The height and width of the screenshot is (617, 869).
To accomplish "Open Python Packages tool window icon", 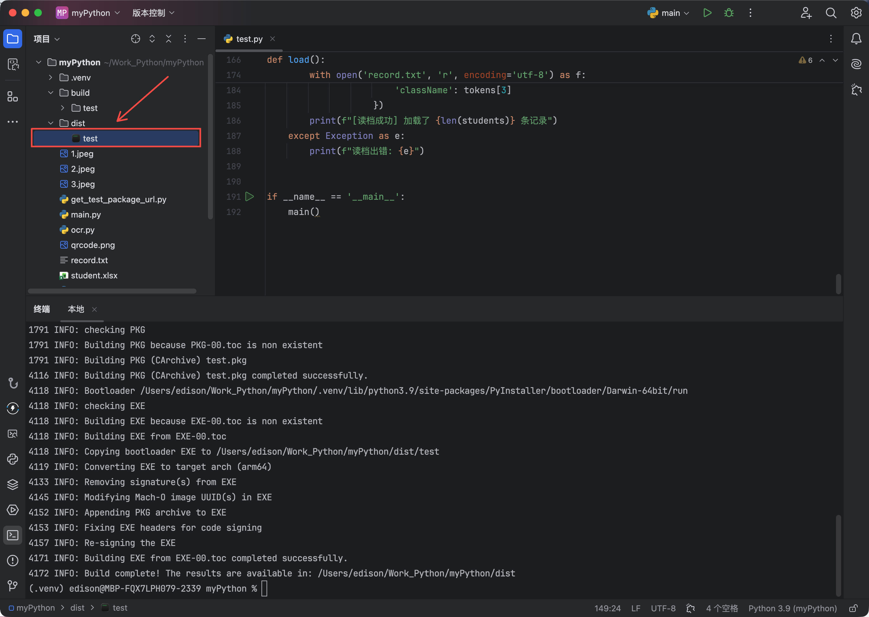I will [x=13, y=484].
